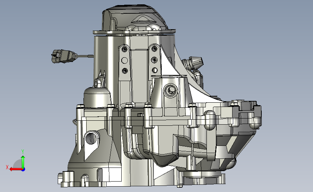Select the dome-shaped top cover of the gearbox

pyautogui.click(x=135, y=18)
